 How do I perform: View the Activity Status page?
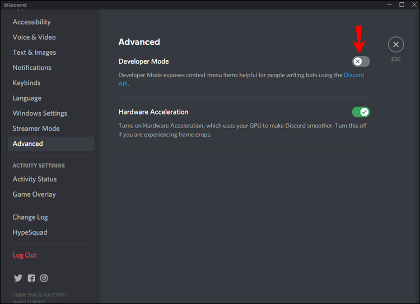pos(35,179)
